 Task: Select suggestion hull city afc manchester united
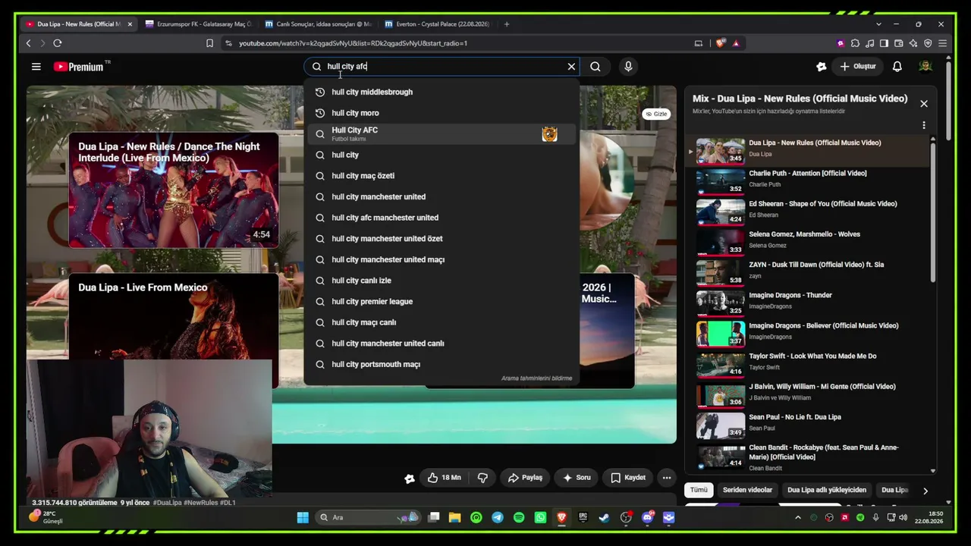pos(442,218)
